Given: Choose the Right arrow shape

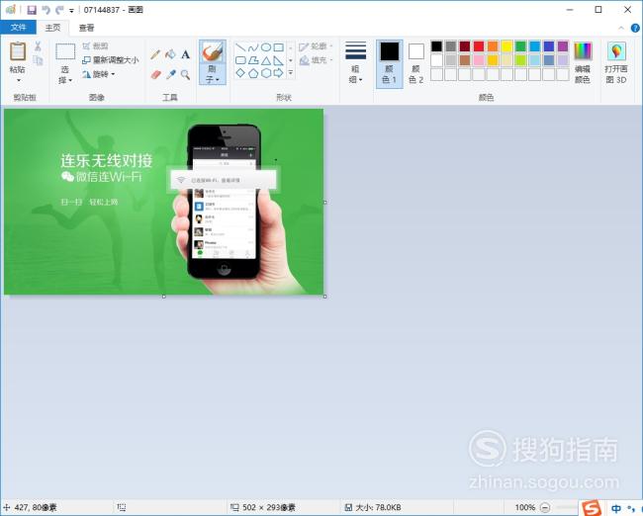Looking at the screenshot, I should 278,73.
